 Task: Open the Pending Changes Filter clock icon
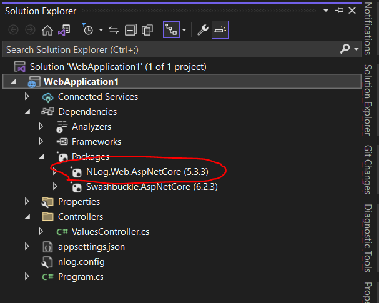pyautogui.click(x=87, y=30)
